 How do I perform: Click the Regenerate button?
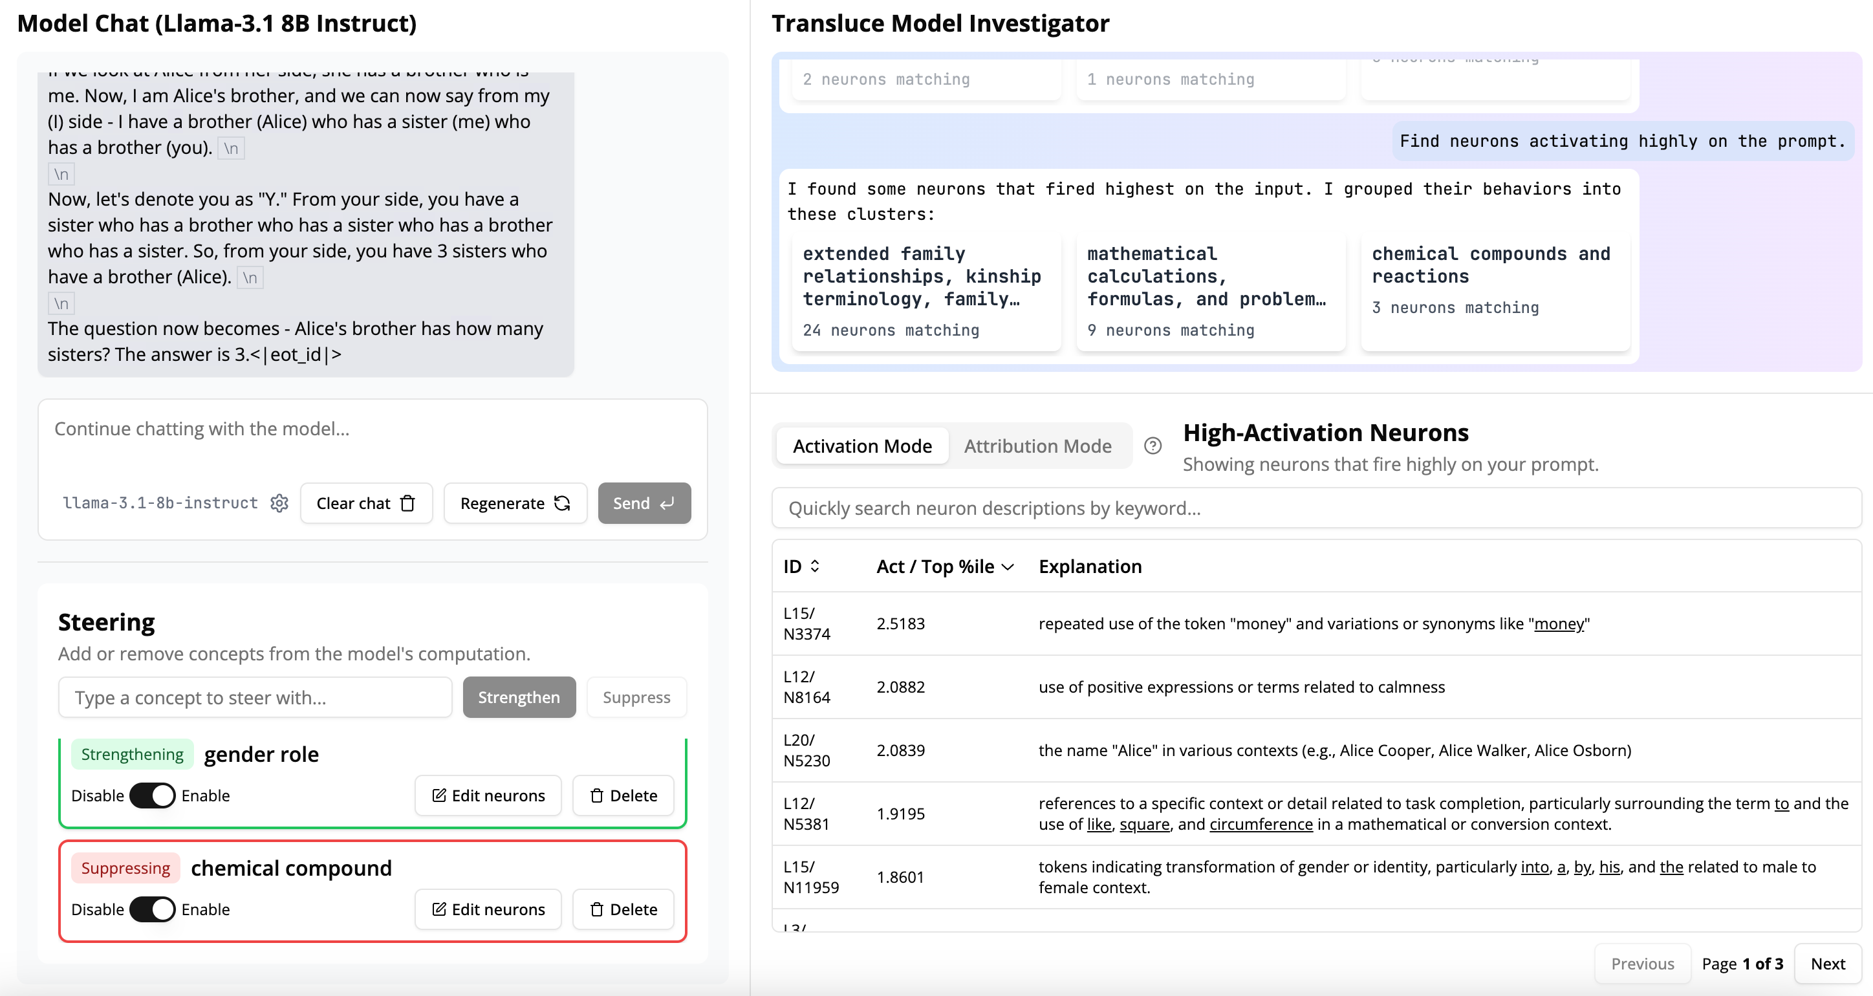point(515,503)
